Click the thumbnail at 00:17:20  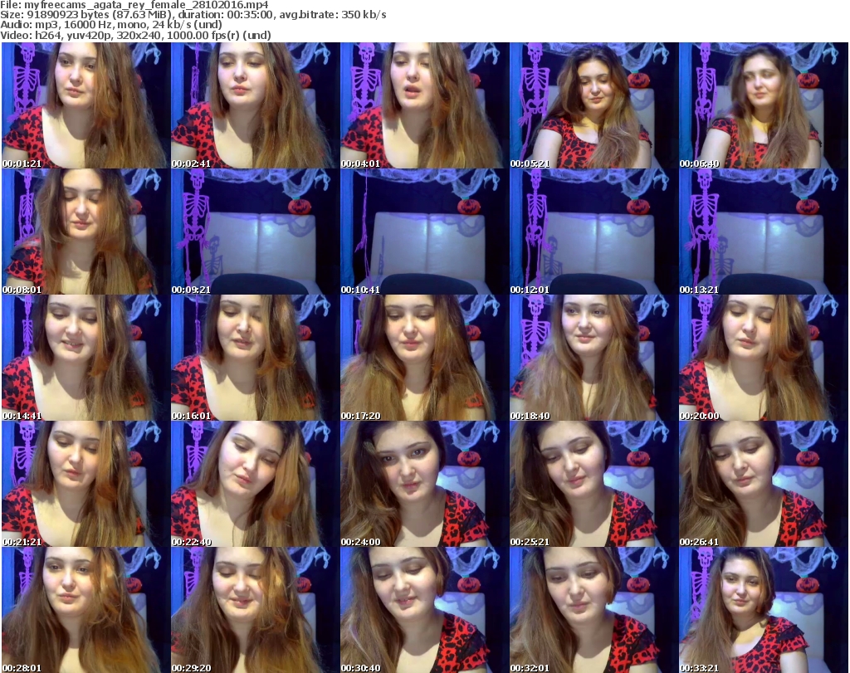(423, 358)
